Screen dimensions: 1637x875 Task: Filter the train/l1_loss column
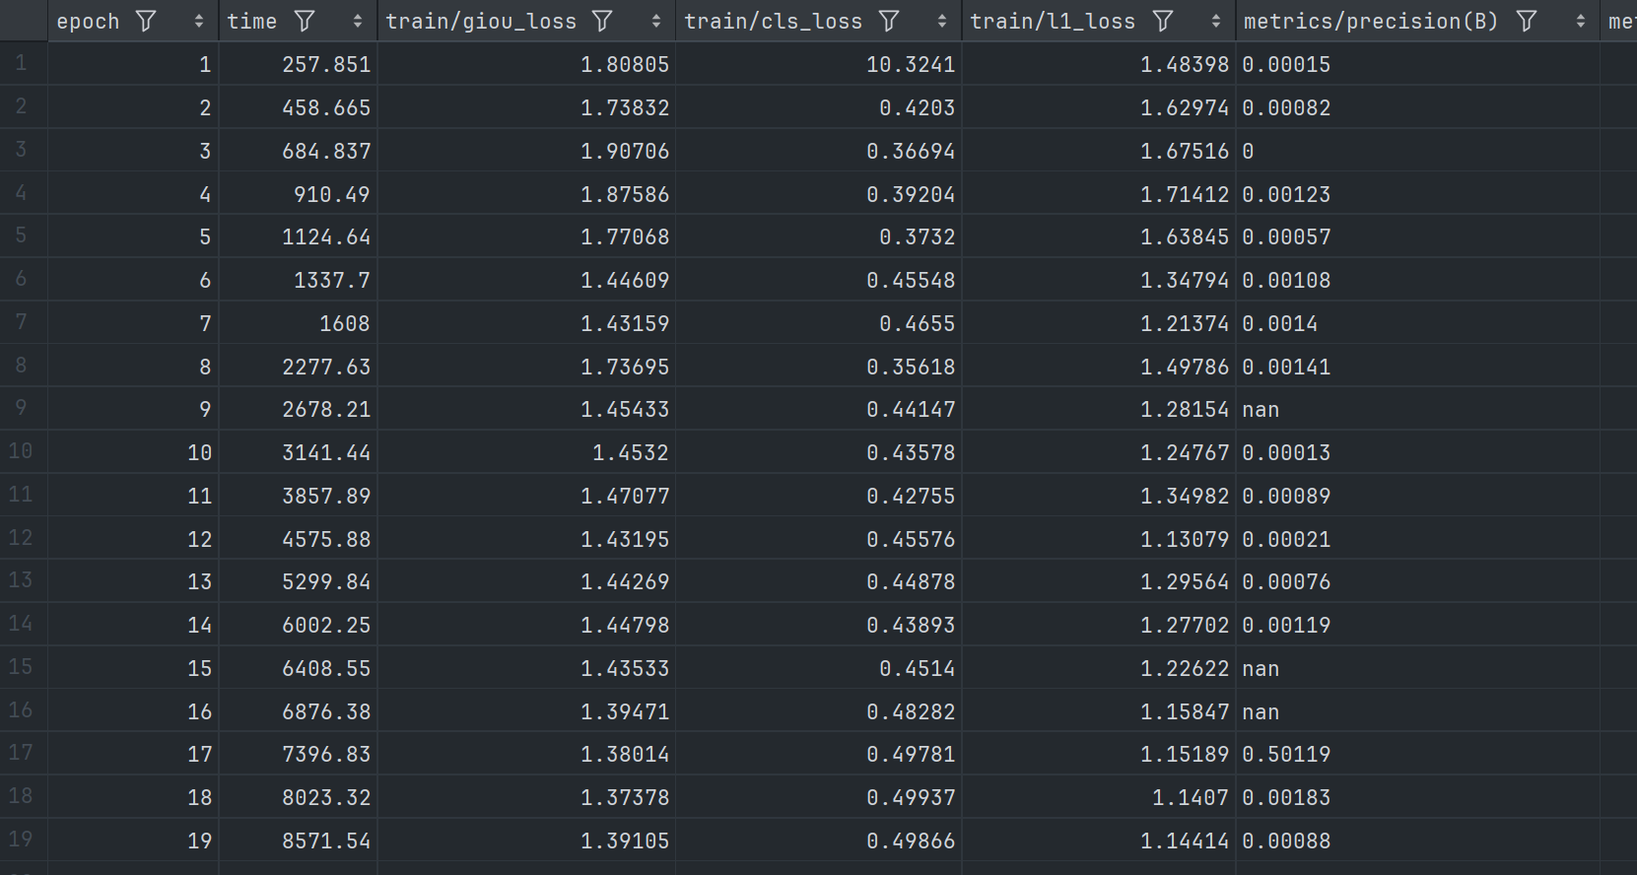(1163, 21)
